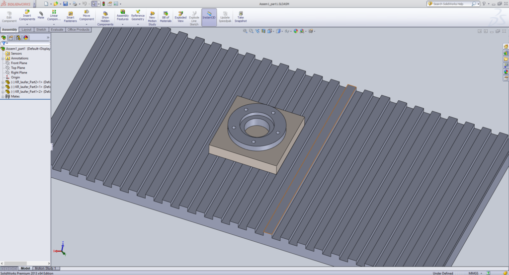Select the Motion Study 1 tab
The width and height of the screenshot is (509, 275).
[x=45, y=269]
